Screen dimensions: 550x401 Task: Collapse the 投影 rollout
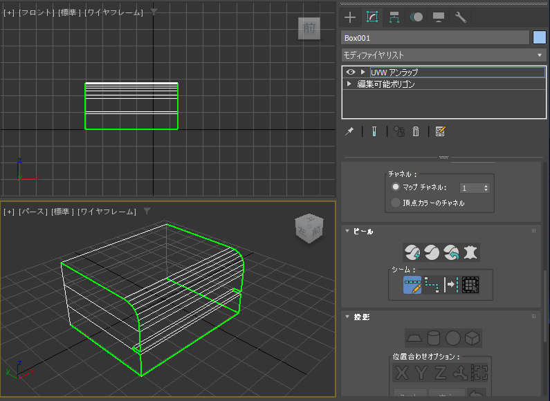click(347, 317)
